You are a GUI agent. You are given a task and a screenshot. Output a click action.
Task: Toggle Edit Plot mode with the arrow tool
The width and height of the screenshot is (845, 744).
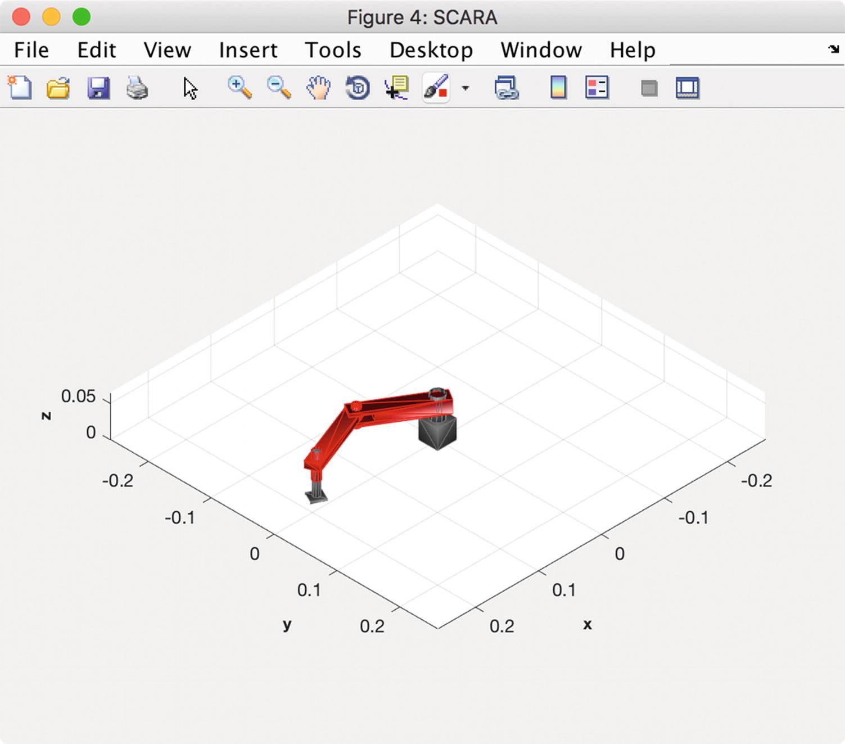click(x=190, y=88)
